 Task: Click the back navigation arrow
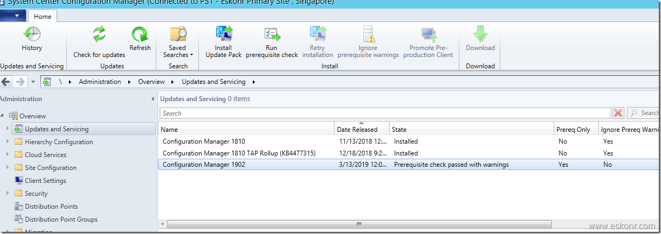click(6, 82)
